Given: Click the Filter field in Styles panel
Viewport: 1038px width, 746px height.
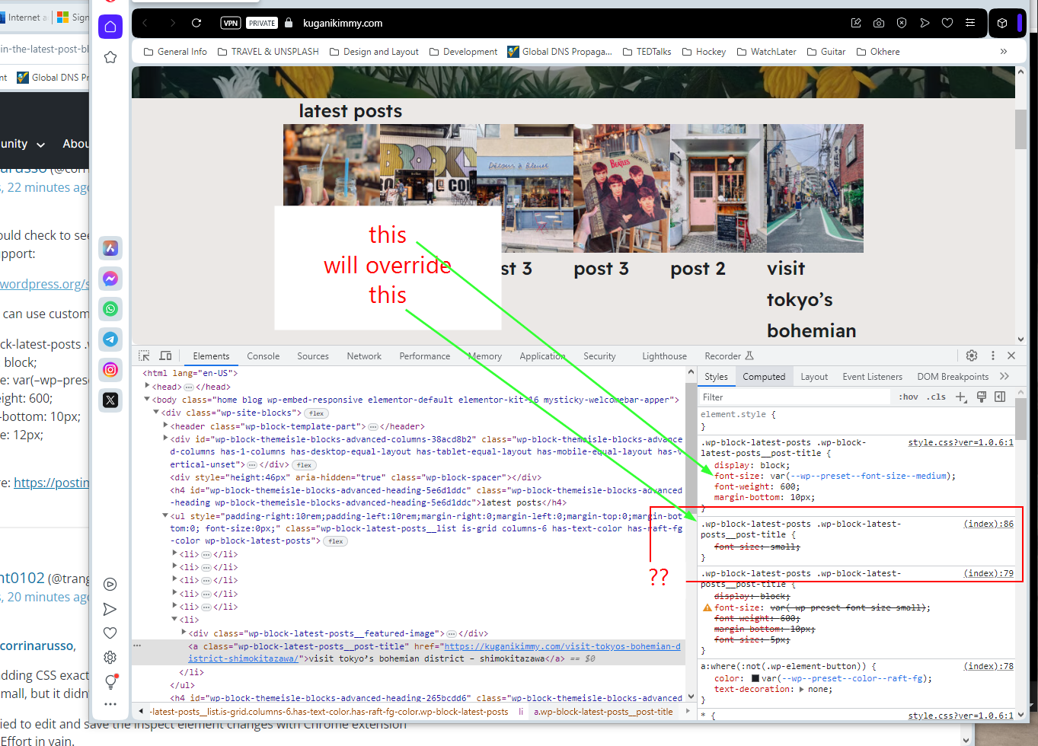Looking at the screenshot, I should point(794,396).
